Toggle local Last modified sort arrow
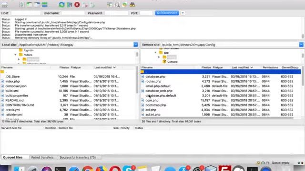 click(x=114, y=67)
